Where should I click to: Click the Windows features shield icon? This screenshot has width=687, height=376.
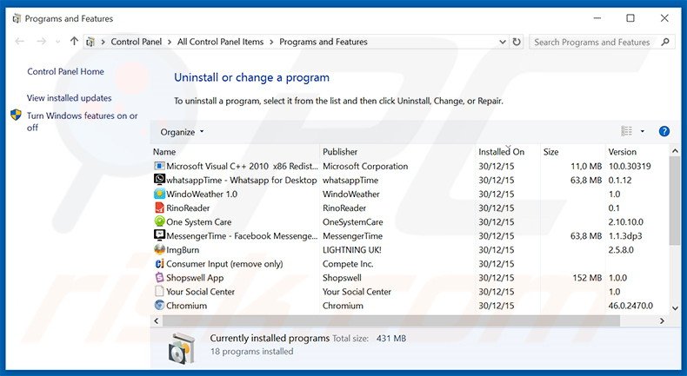point(16,115)
